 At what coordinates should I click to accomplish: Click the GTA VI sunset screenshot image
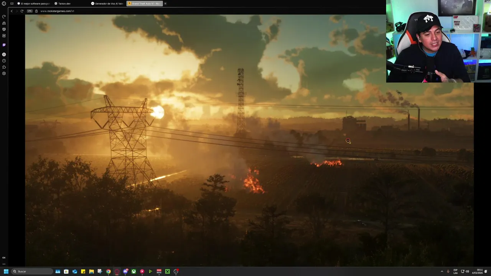(249, 140)
